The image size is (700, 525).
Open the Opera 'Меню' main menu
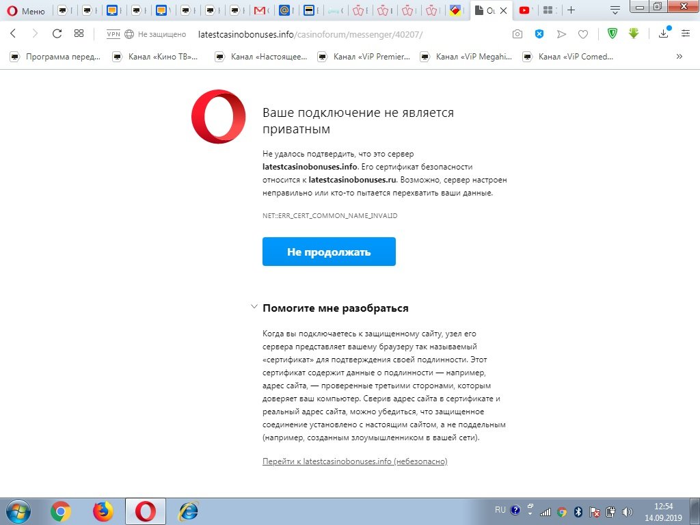coord(25,11)
